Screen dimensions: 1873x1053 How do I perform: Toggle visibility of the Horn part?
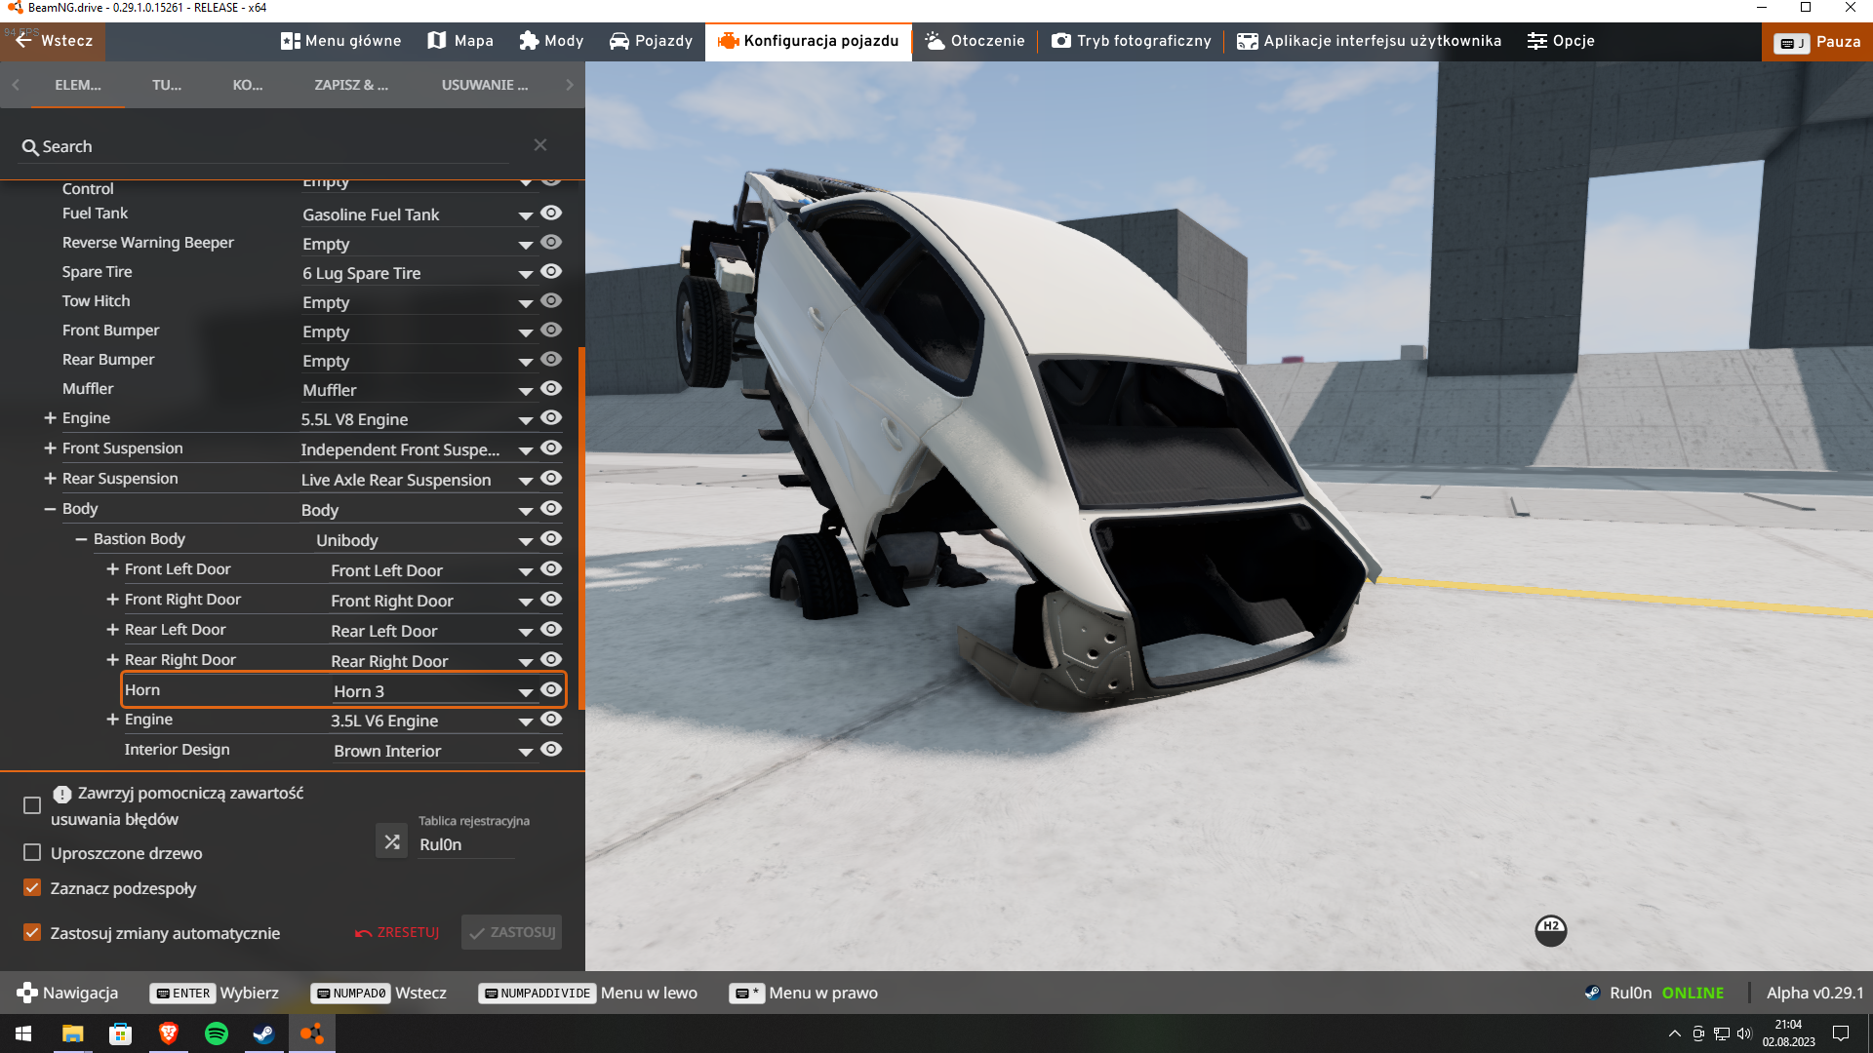[551, 689]
